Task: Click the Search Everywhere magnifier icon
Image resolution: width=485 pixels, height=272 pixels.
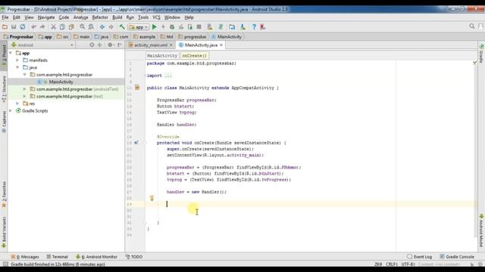Action: click(471, 26)
